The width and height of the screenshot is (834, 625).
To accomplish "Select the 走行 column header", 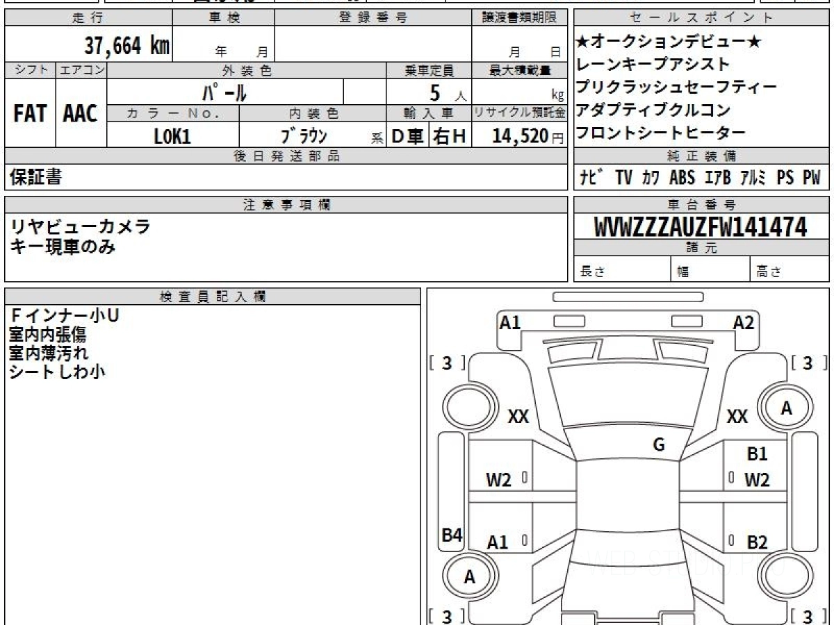I will (x=88, y=18).
